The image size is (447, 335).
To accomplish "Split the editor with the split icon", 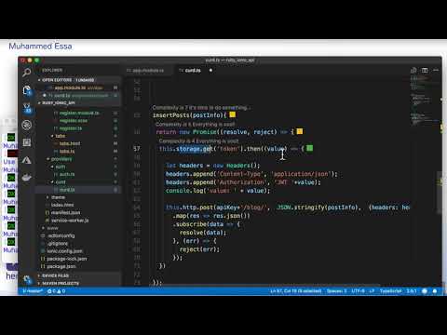I will tap(425, 71).
